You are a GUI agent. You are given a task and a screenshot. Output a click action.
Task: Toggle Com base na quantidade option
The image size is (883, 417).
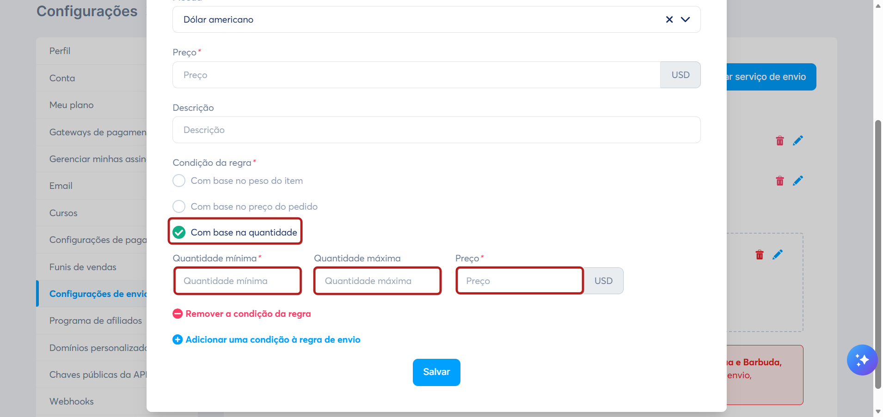tap(235, 232)
